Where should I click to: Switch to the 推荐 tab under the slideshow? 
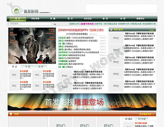41,67
